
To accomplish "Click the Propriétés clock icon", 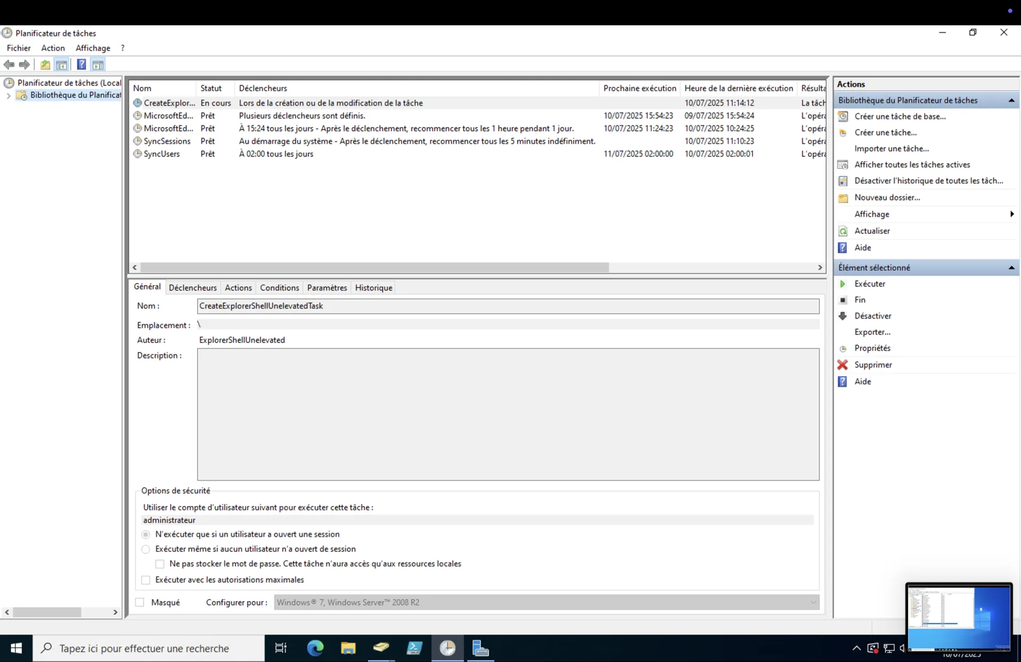I will point(843,349).
